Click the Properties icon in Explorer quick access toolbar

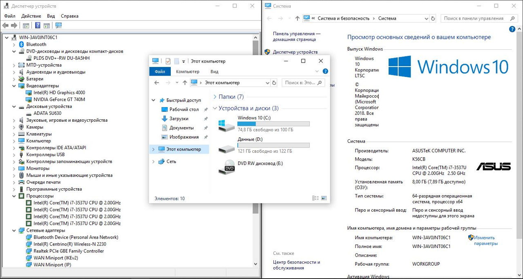(168, 61)
